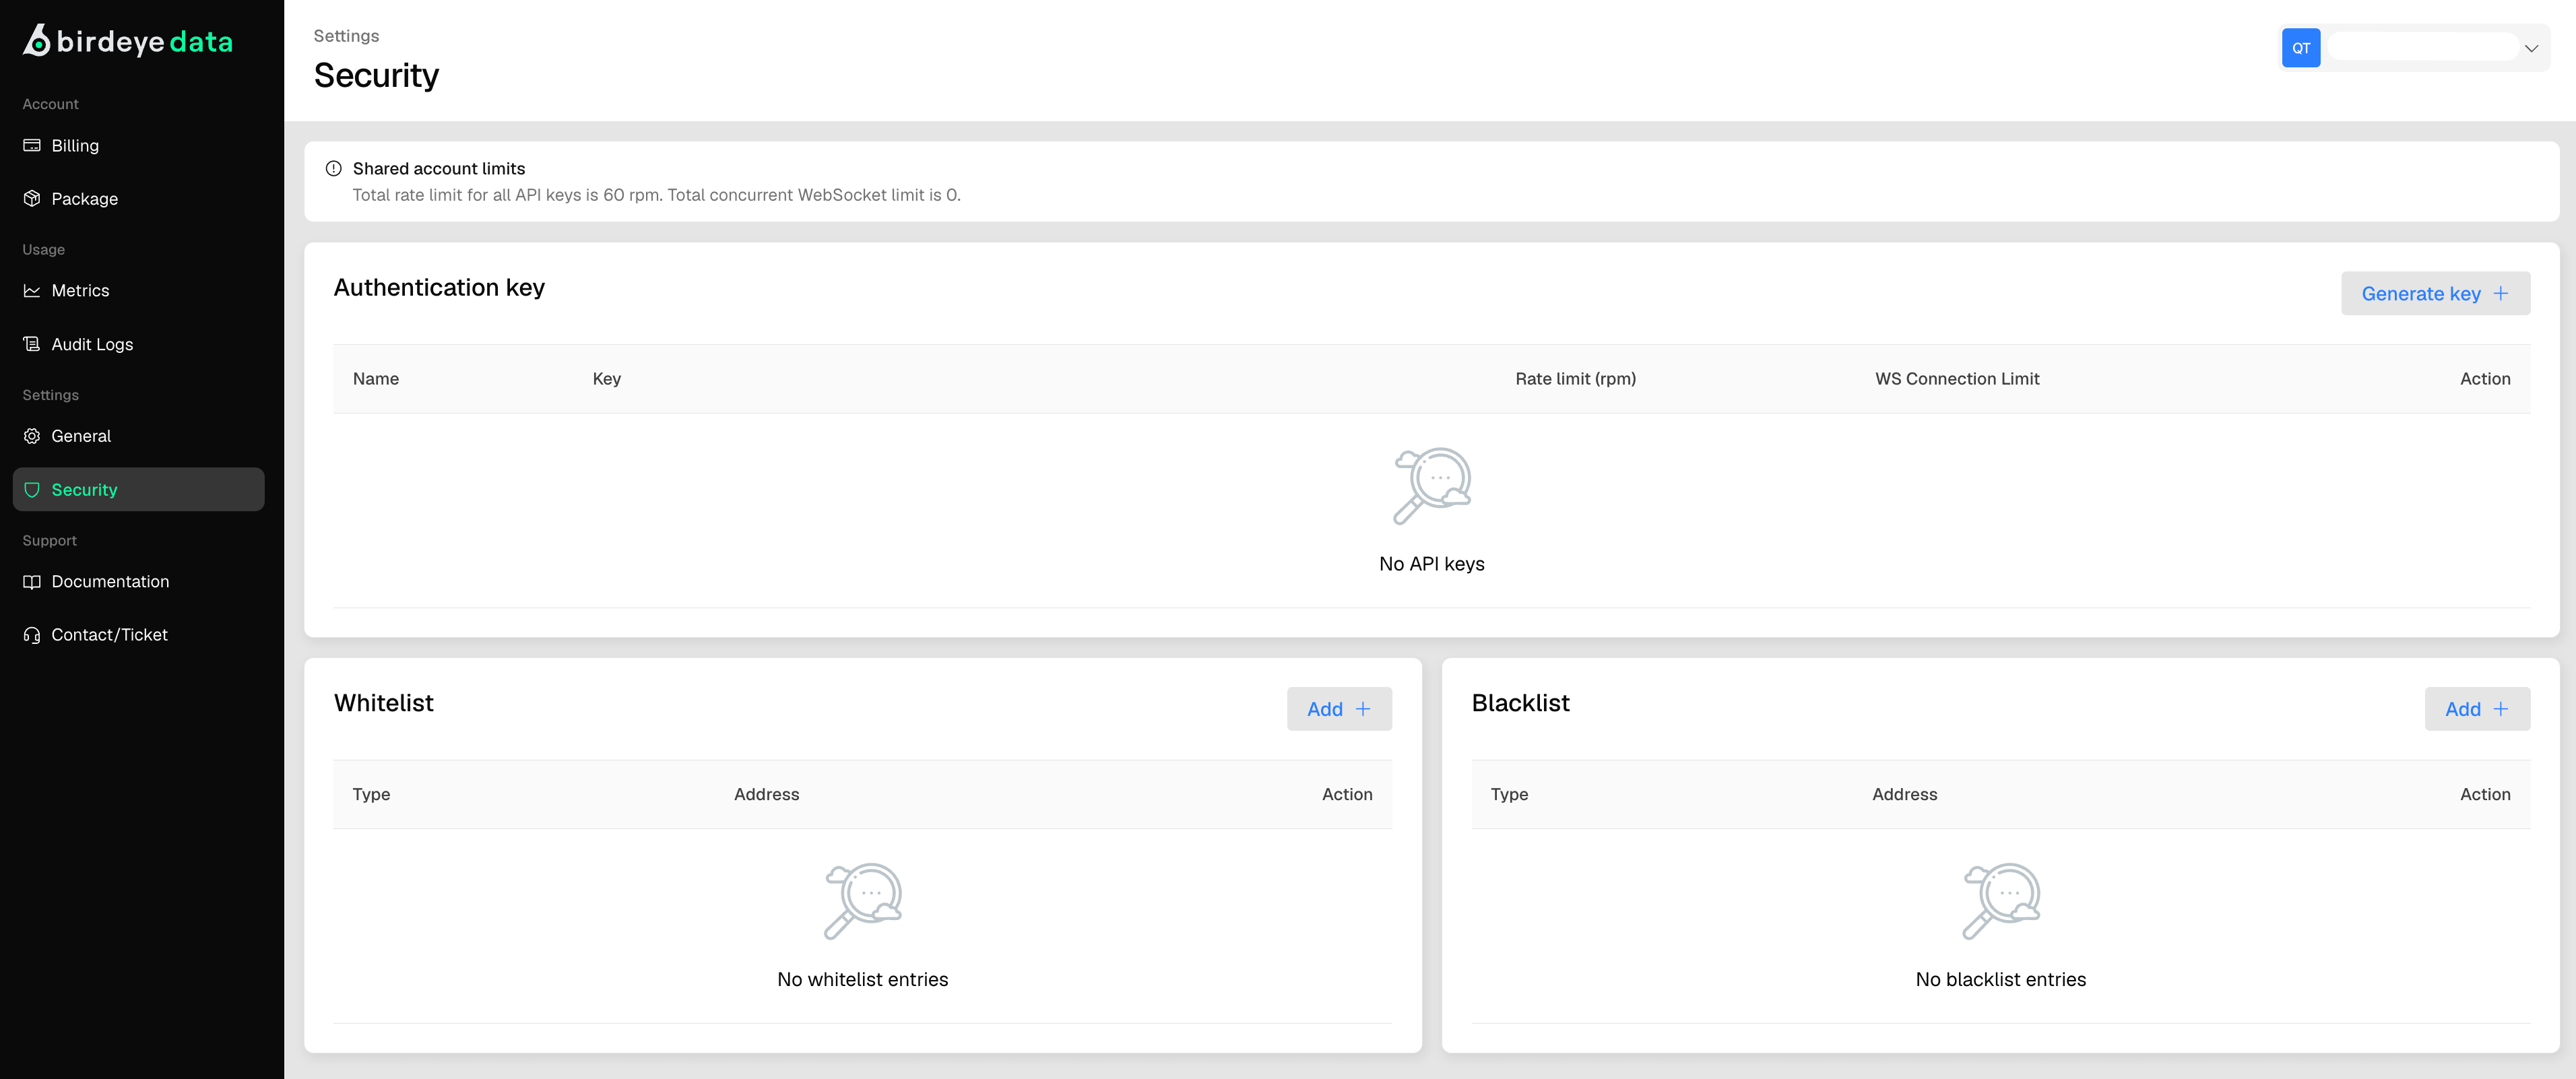Click the plus icon on Whitelist Add
This screenshot has height=1079, width=2576.
[x=1363, y=708]
